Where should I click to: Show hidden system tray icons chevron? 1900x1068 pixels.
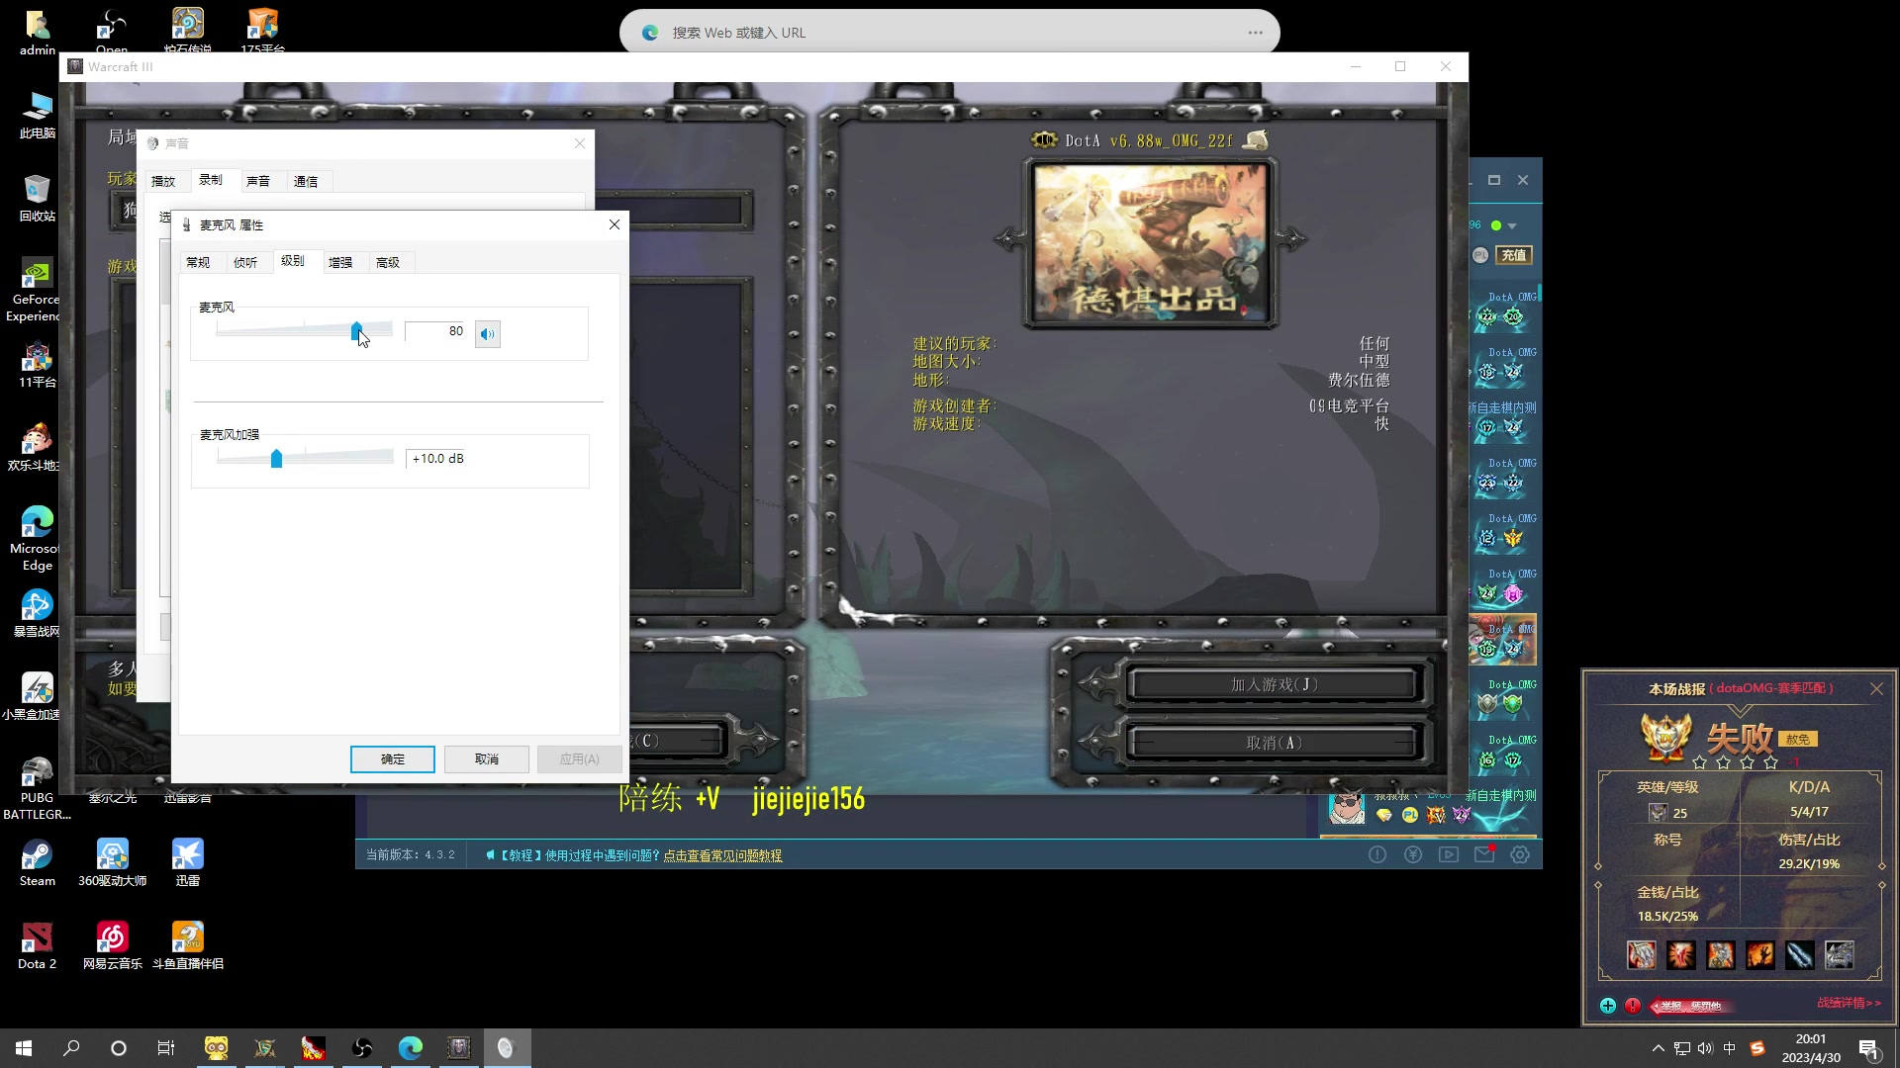click(x=1659, y=1048)
